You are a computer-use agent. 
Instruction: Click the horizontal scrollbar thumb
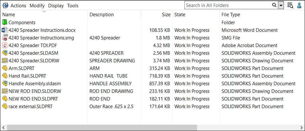pos(102,128)
